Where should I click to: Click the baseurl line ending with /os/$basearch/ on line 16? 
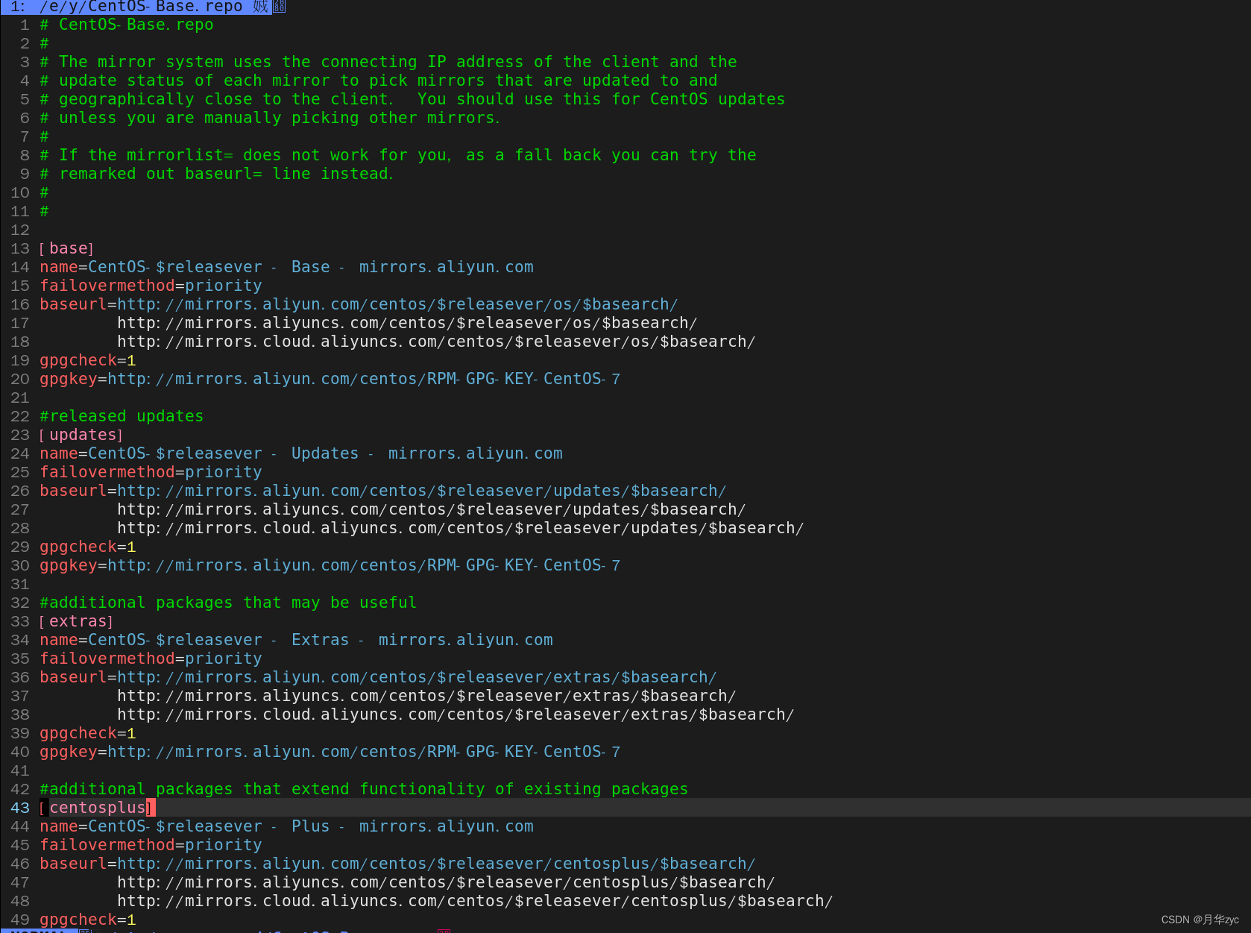(x=359, y=304)
